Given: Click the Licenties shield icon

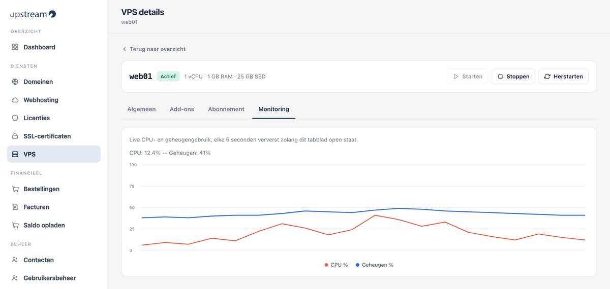Looking at the screenshot, I should click(x=15, y=118).
